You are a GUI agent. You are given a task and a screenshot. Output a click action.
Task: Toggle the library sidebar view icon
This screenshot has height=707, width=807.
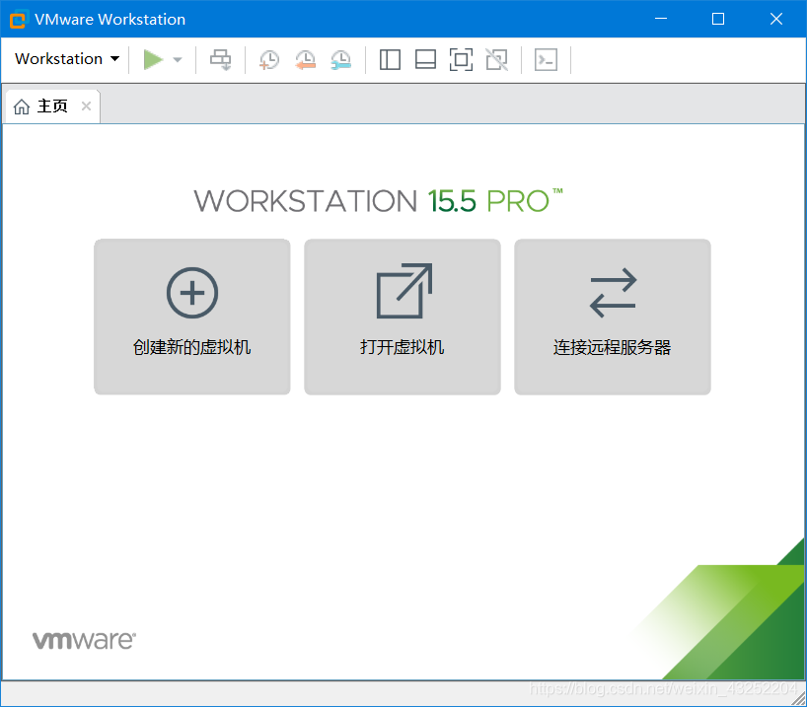click(x=390, y=60)
